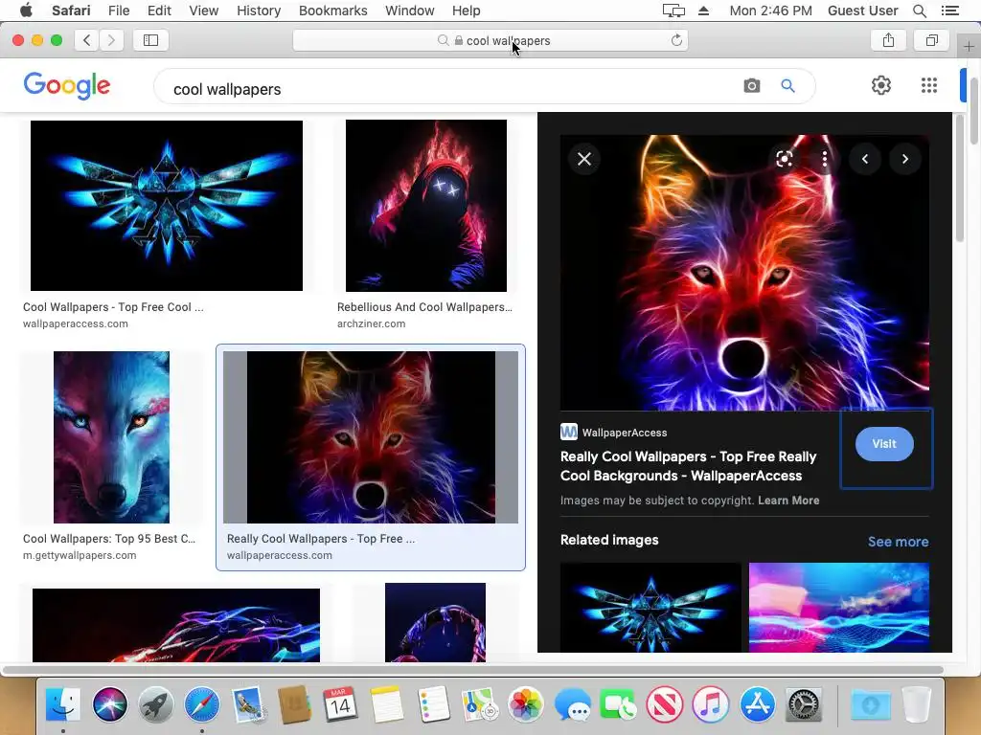The height and width of the screenshot is (735, 981).
Task: Open Launchpad rocket icon in Dock
Action: point(155,704)
